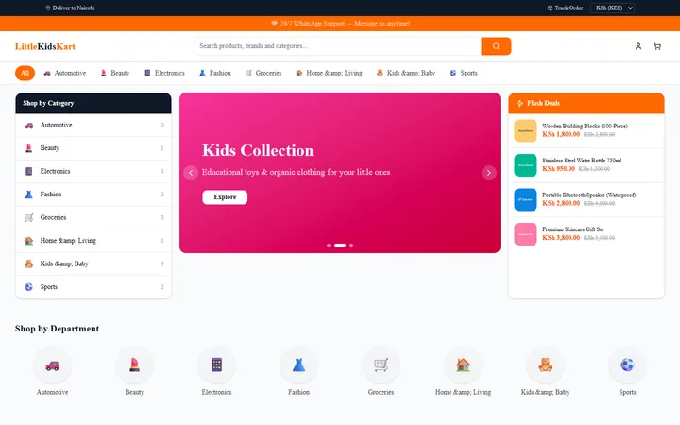The image size is (680, 425).
Task: Open Stainless Steel Water Bottle 750ml deal title
Action: coord(582,161)
